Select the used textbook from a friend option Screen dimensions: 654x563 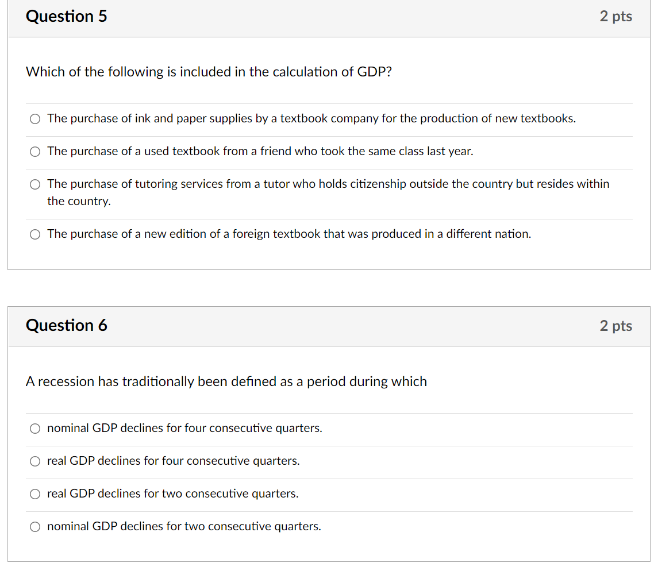coord(34,151)
